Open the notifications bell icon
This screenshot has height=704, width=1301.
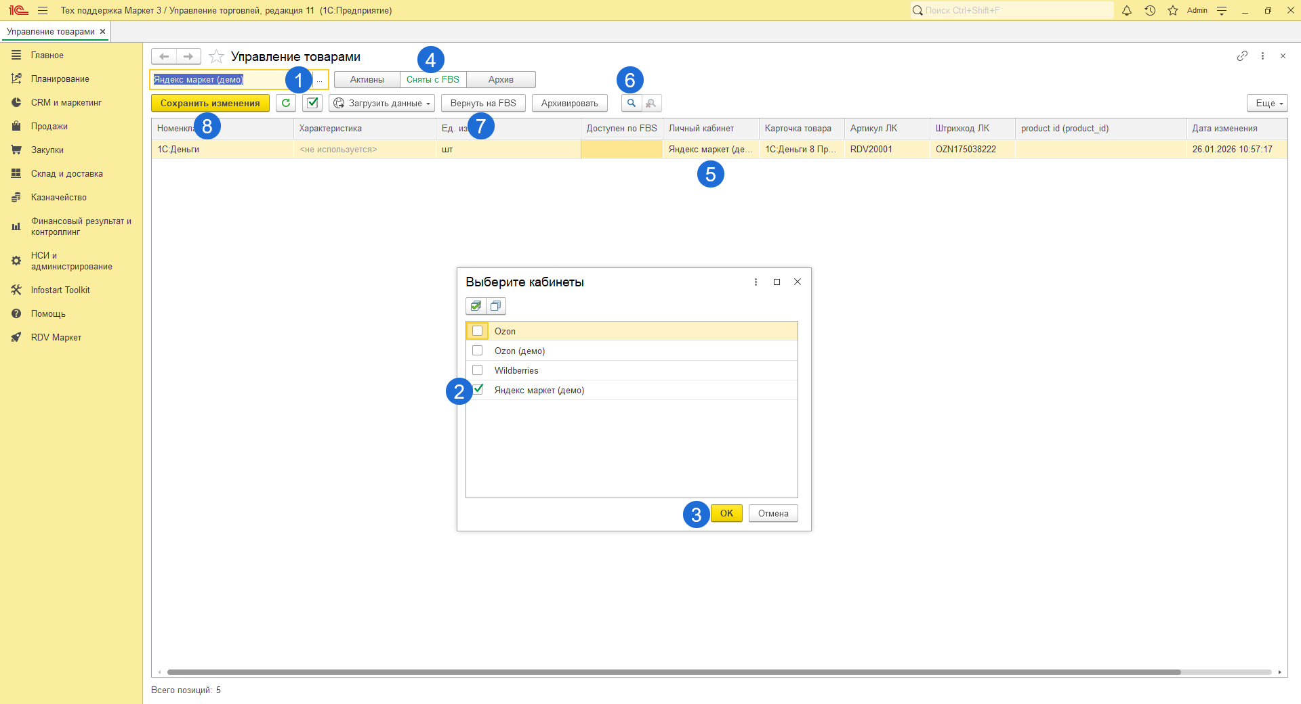pos(1127,10)
